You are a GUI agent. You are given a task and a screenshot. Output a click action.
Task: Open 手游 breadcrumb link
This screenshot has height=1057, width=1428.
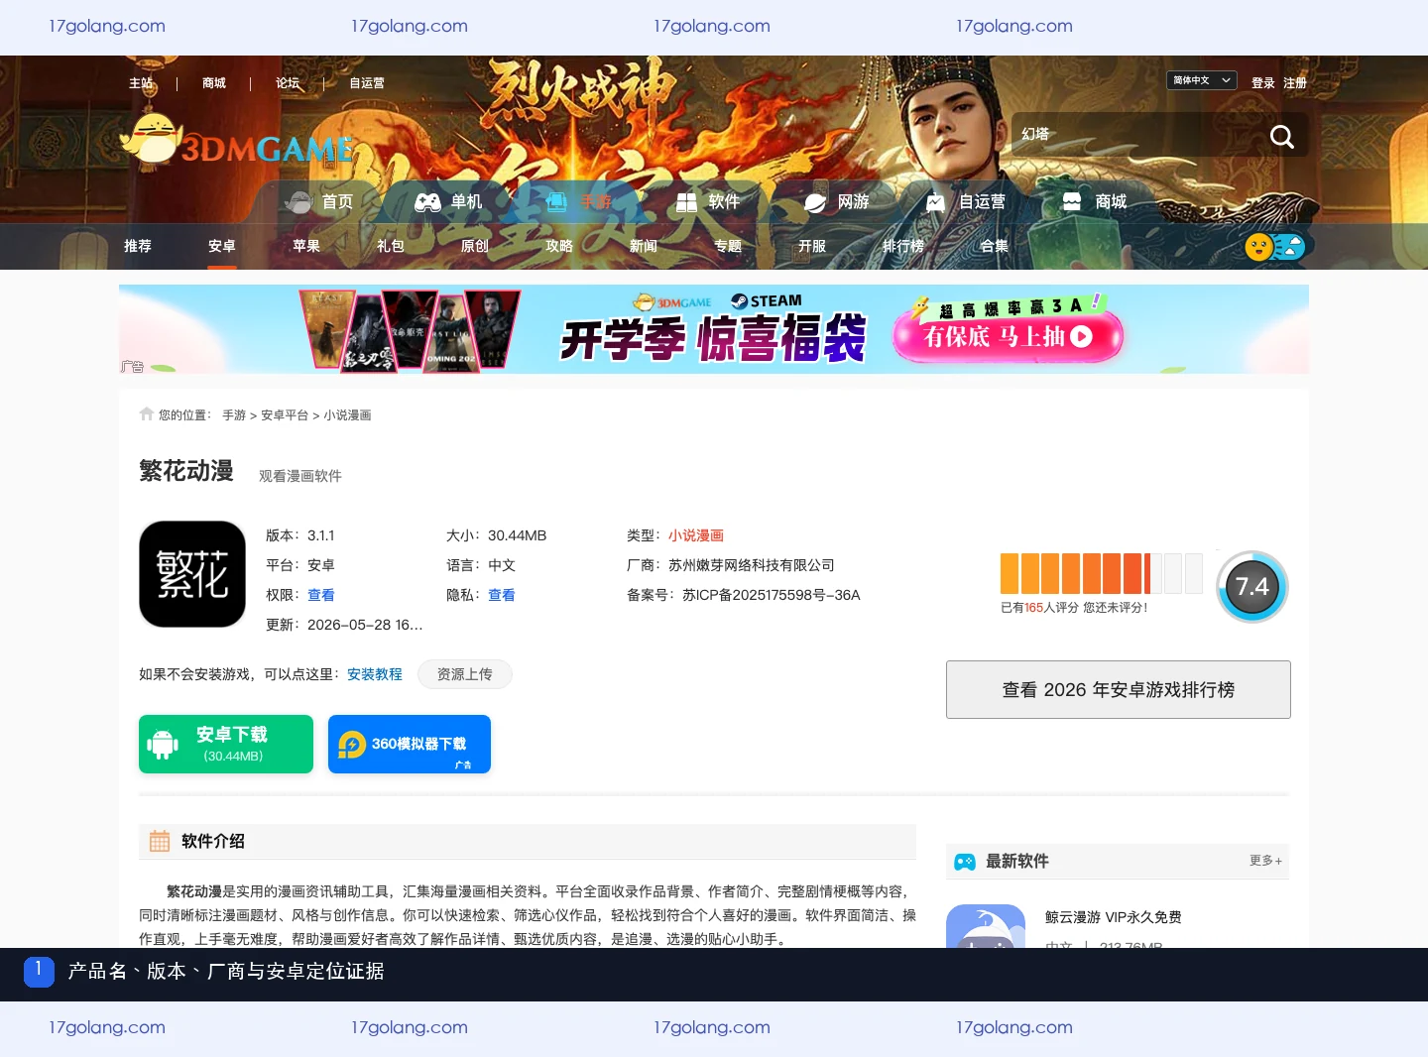coord(234,415)
